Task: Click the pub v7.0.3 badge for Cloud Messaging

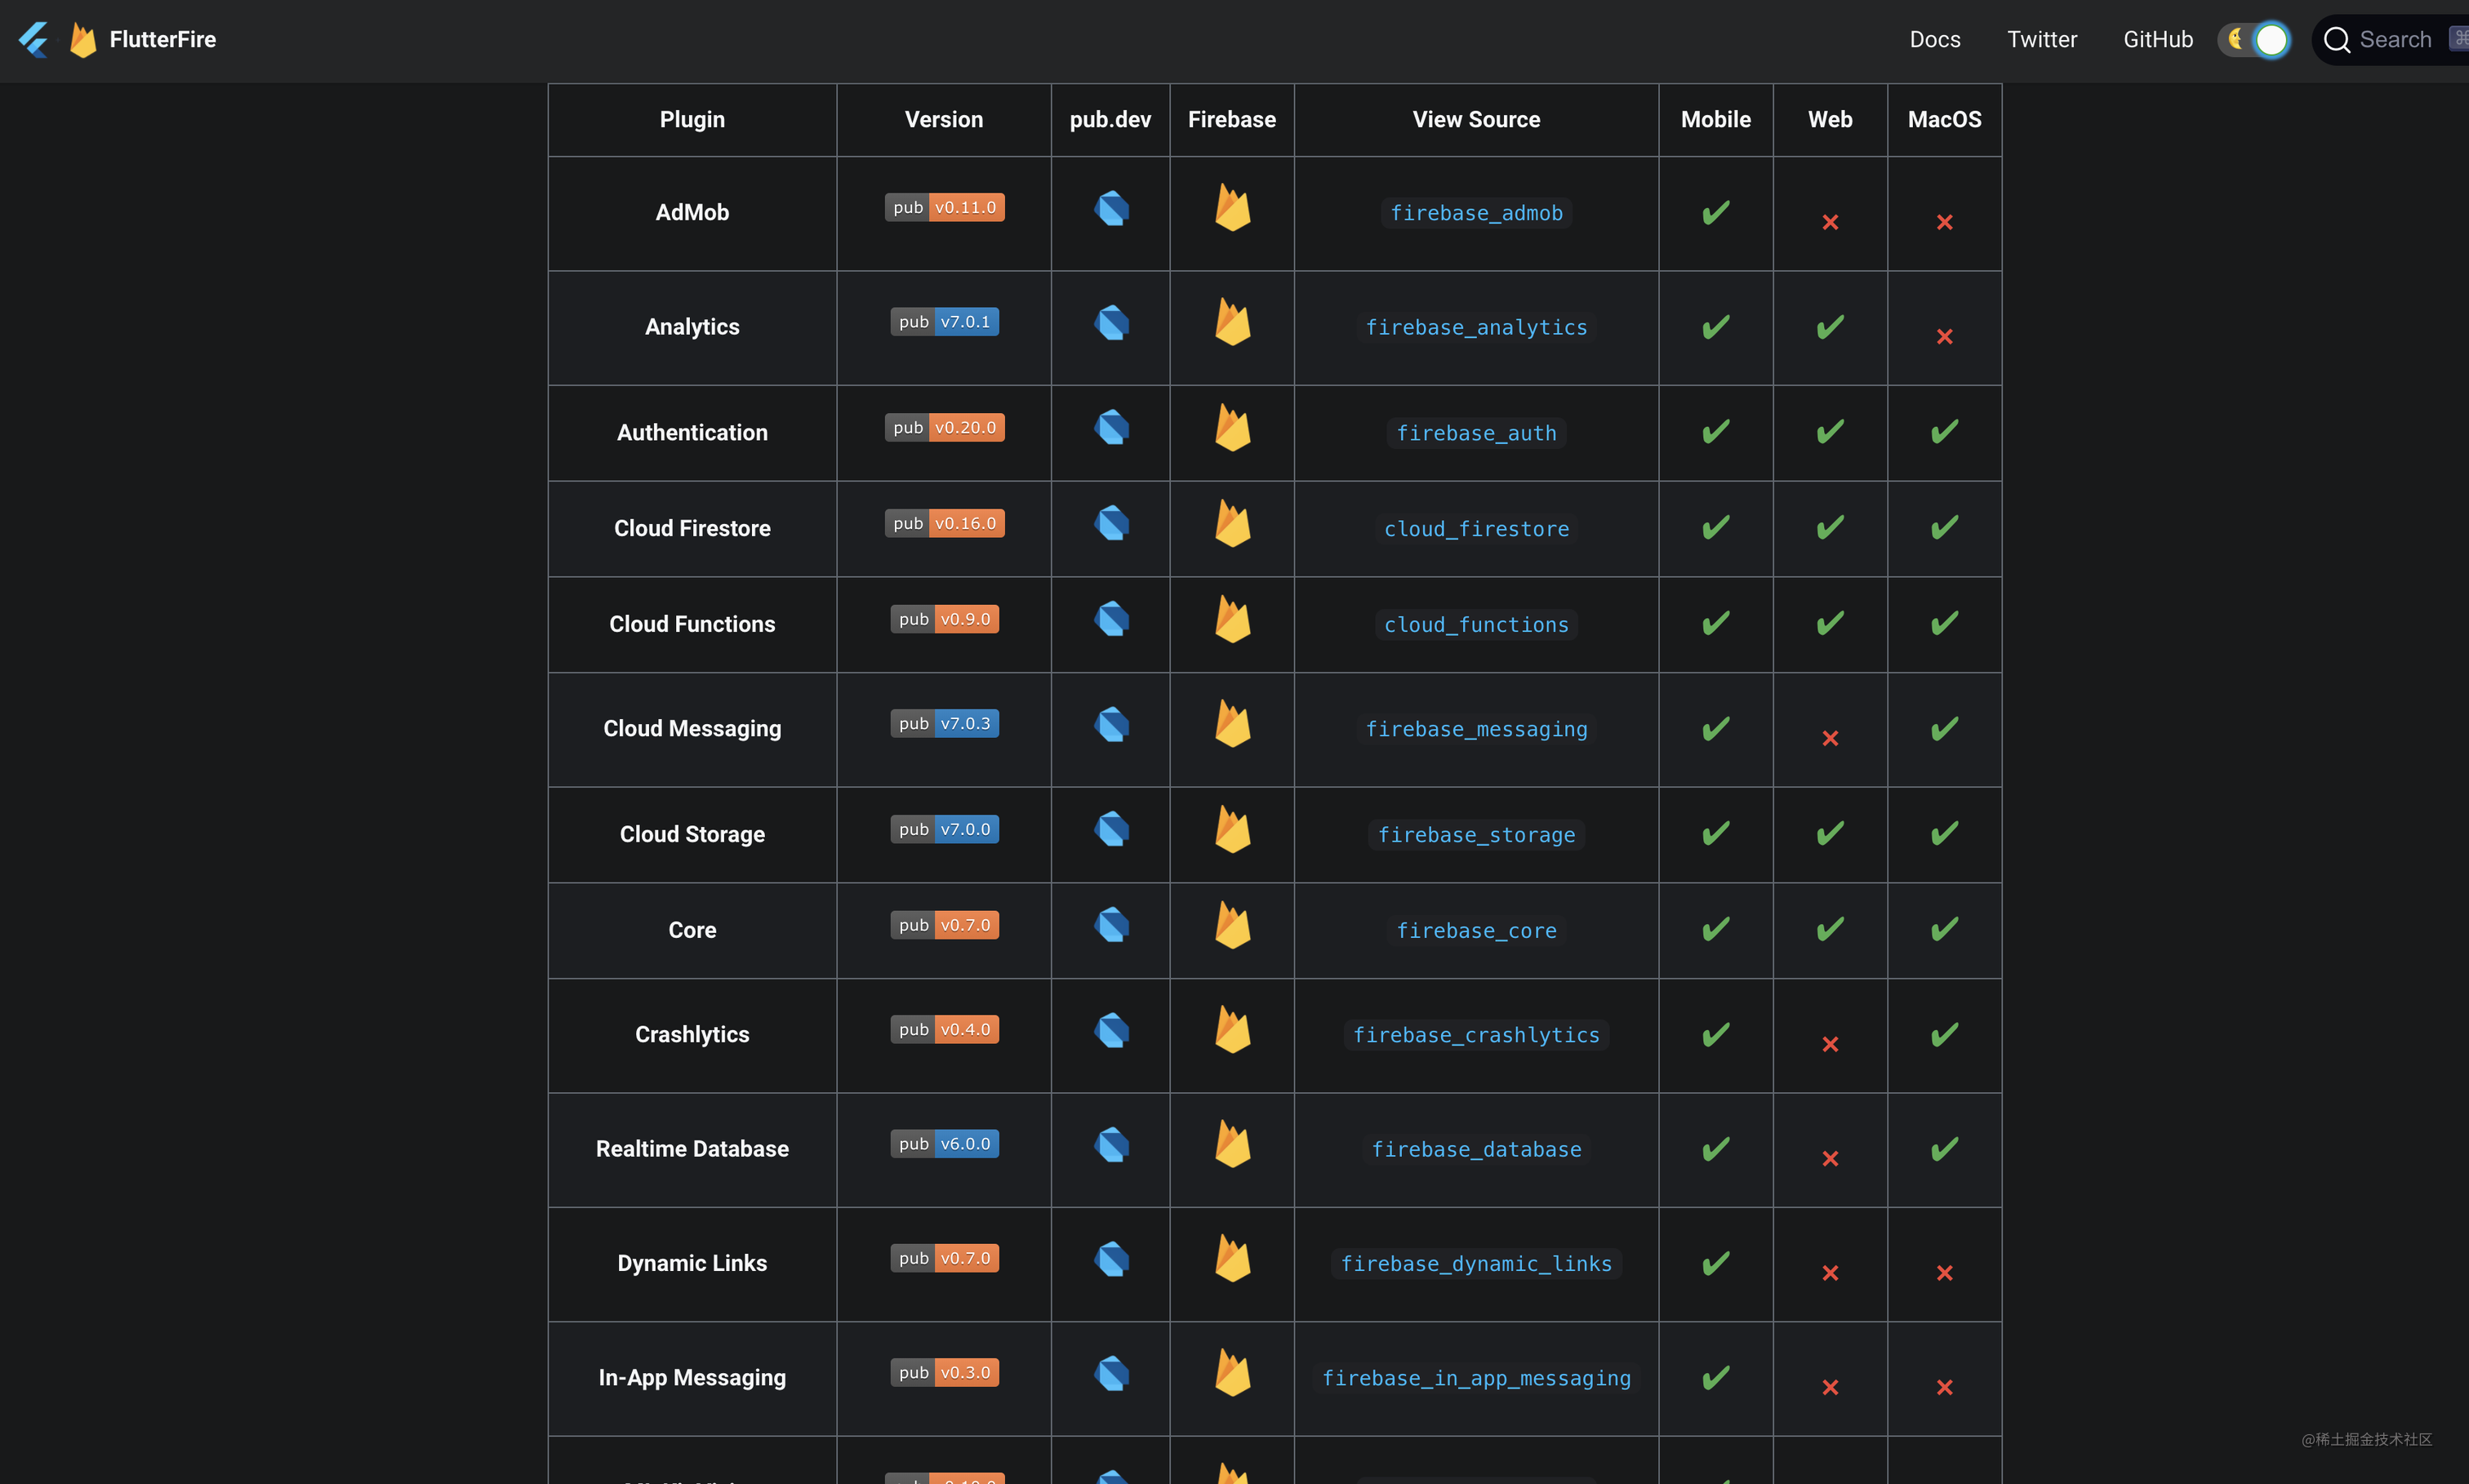Action: pyautogui.click(x=944, y=723)
